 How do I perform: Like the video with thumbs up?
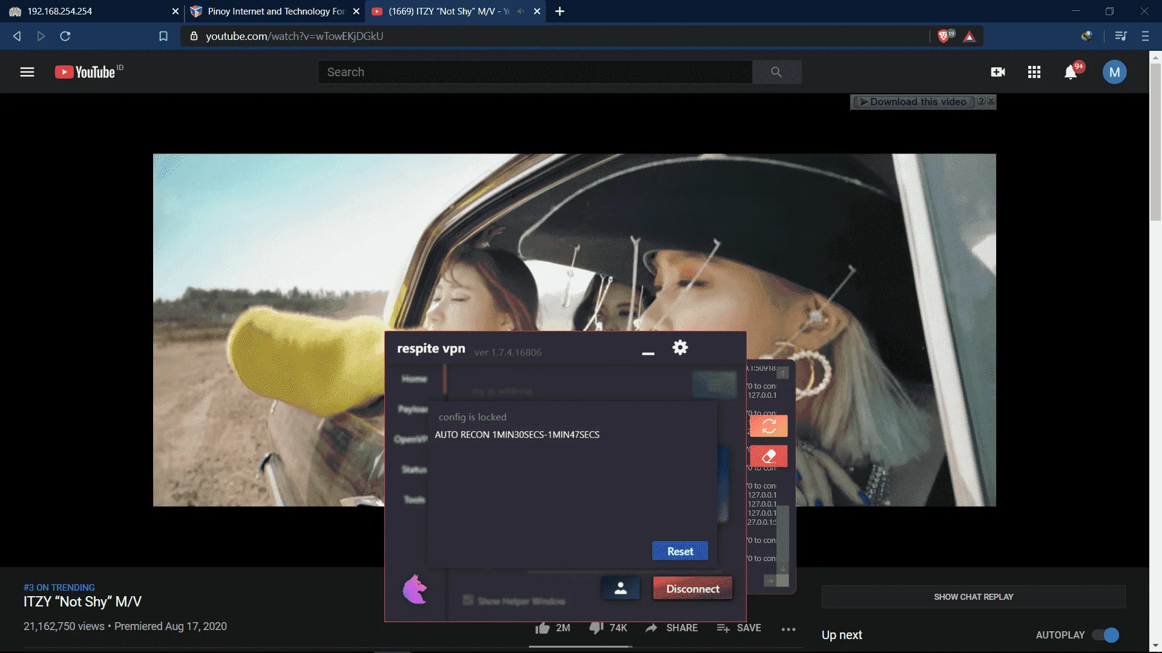542,628
